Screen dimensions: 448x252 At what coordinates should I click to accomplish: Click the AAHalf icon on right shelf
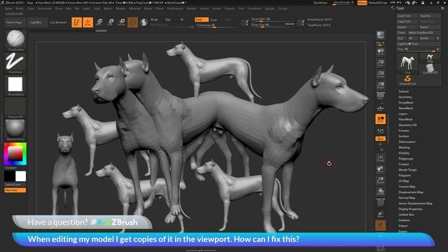(380, 85)
